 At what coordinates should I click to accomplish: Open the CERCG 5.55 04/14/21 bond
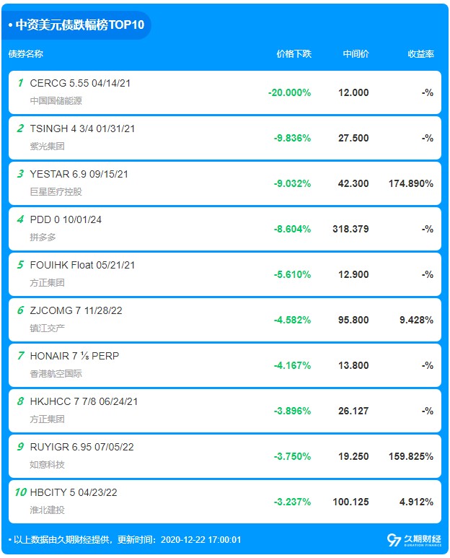click(80, 84)
